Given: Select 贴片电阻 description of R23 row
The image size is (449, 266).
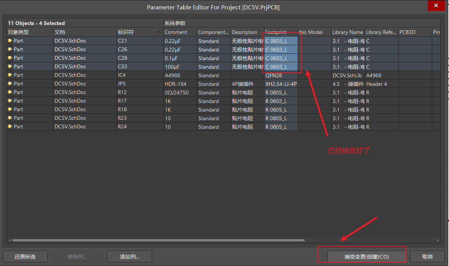Looking at the screenshot, I should coord(247,118).
